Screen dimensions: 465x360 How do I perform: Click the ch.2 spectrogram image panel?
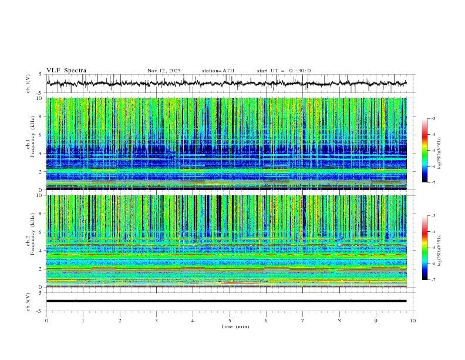coord(227,241)
